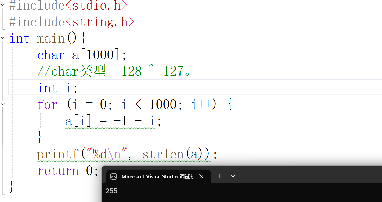The width and height of the screenshot is (382, 202).
Task: Click the 'main' function name
Action: (51, 38)
